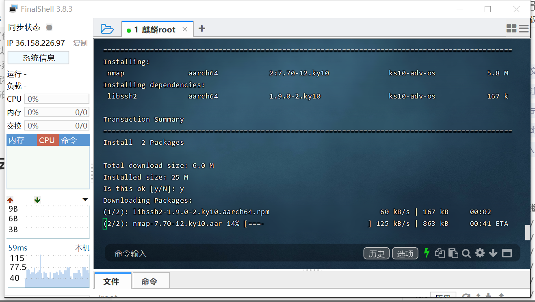Open terminal 历史 command history button
Screen dimensions: 535x302
[x=377, y=253]
